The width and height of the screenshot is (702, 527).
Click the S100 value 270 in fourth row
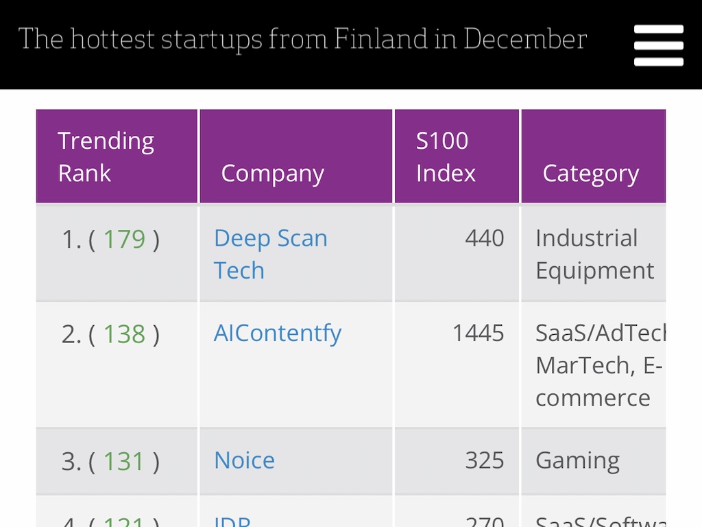(484, 521)
